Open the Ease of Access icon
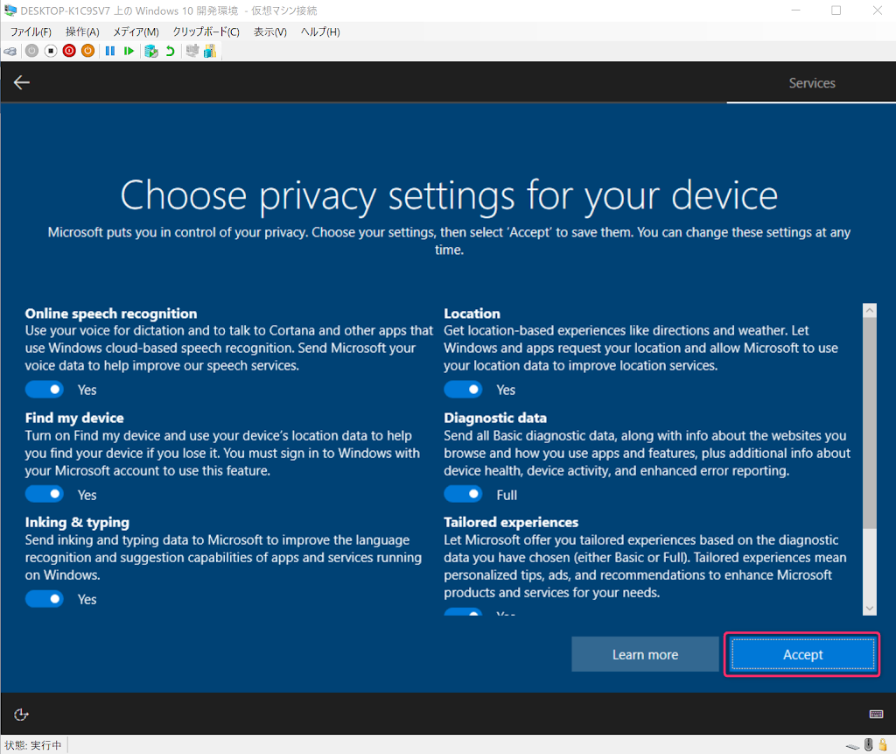 pyautogui.click(x=21, y=715)
